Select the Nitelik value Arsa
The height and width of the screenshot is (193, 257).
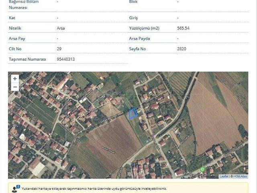(x=61, y=28)
